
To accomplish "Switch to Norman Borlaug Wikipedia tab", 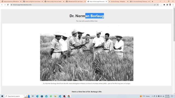I will tap(118, 2).
